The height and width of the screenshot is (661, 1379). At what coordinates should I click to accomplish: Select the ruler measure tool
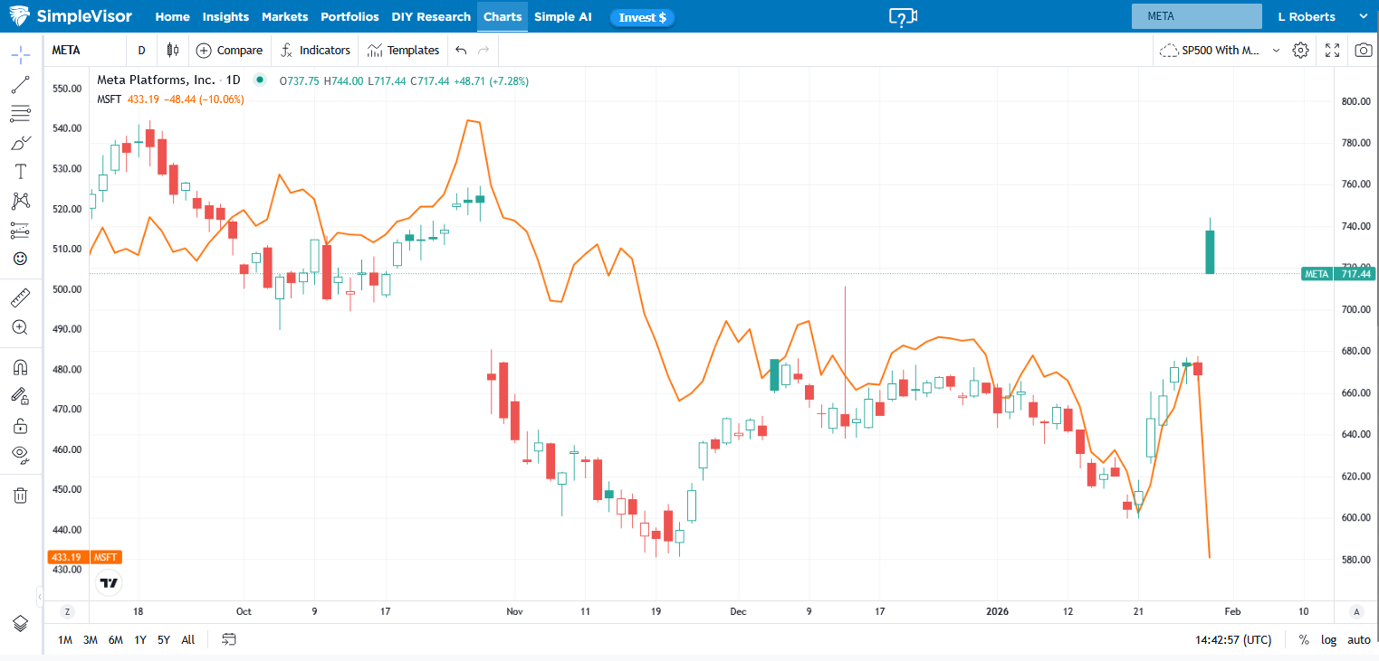(20, 297)
